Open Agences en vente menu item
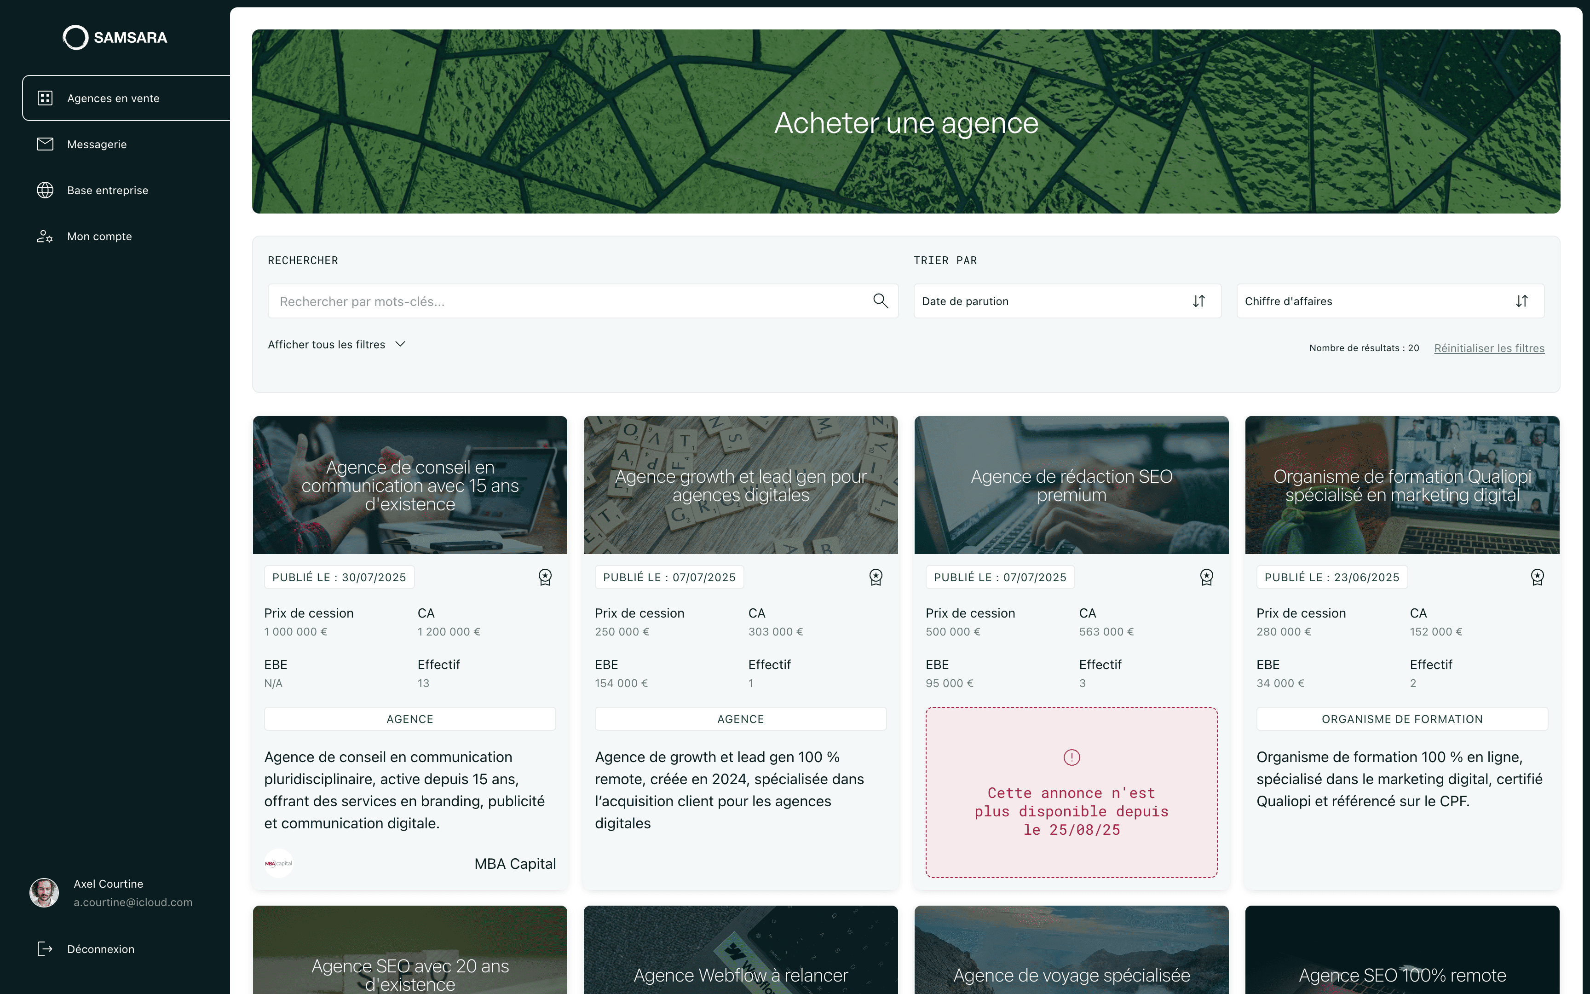This screenshot has width=1590, height=994. pos(126,98)
